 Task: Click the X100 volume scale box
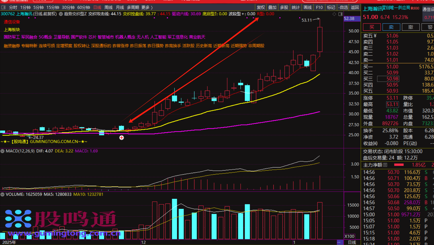tap(349, 236)
